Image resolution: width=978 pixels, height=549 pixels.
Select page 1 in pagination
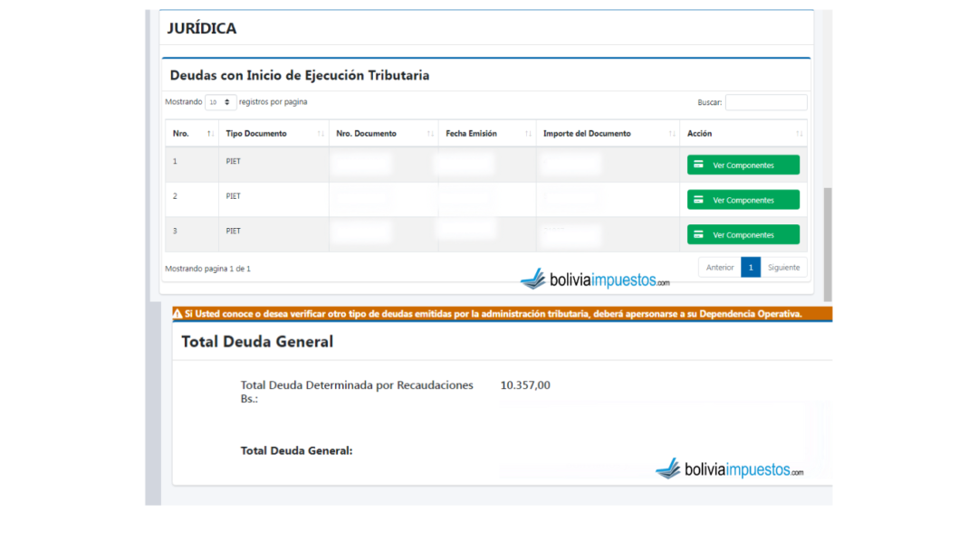point(751,268)
